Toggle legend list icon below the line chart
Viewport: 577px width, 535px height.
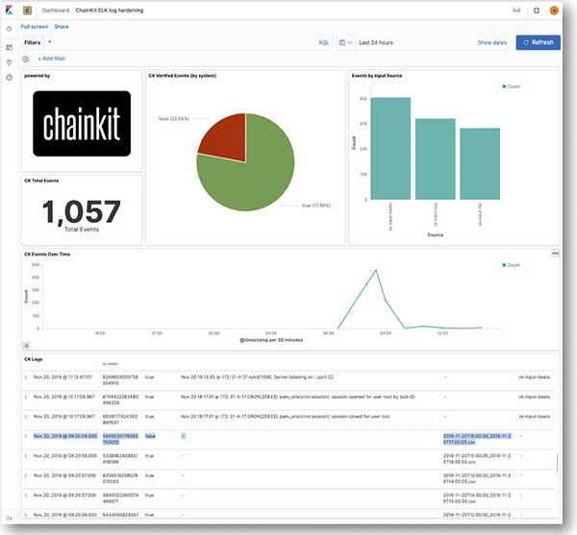pos(26,344)
